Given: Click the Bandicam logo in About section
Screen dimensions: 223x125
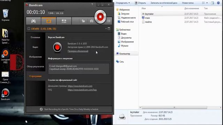Looking at the screenshot, I should 57,47.
